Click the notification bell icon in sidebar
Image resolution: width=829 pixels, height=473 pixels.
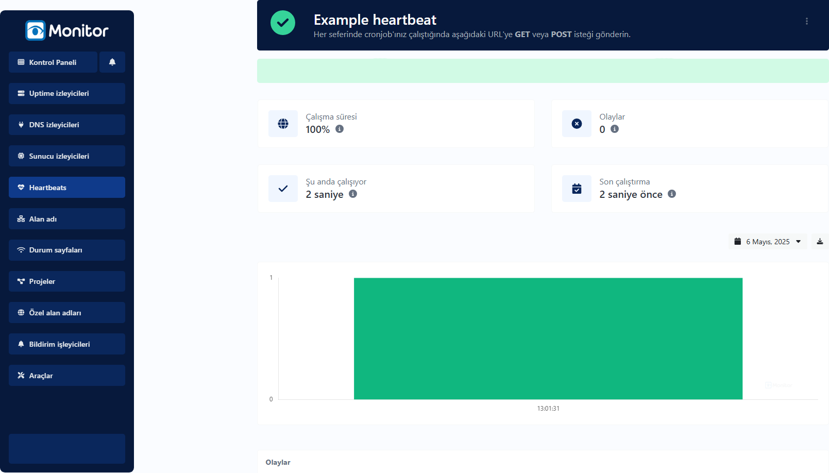(x=112, y=62)
